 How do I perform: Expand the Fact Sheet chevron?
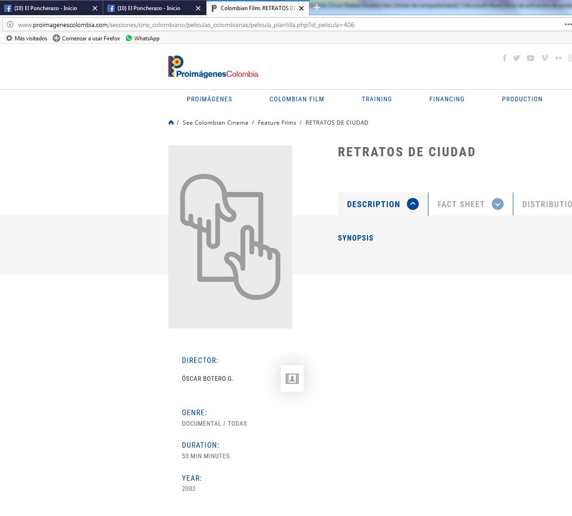point(498,204)
